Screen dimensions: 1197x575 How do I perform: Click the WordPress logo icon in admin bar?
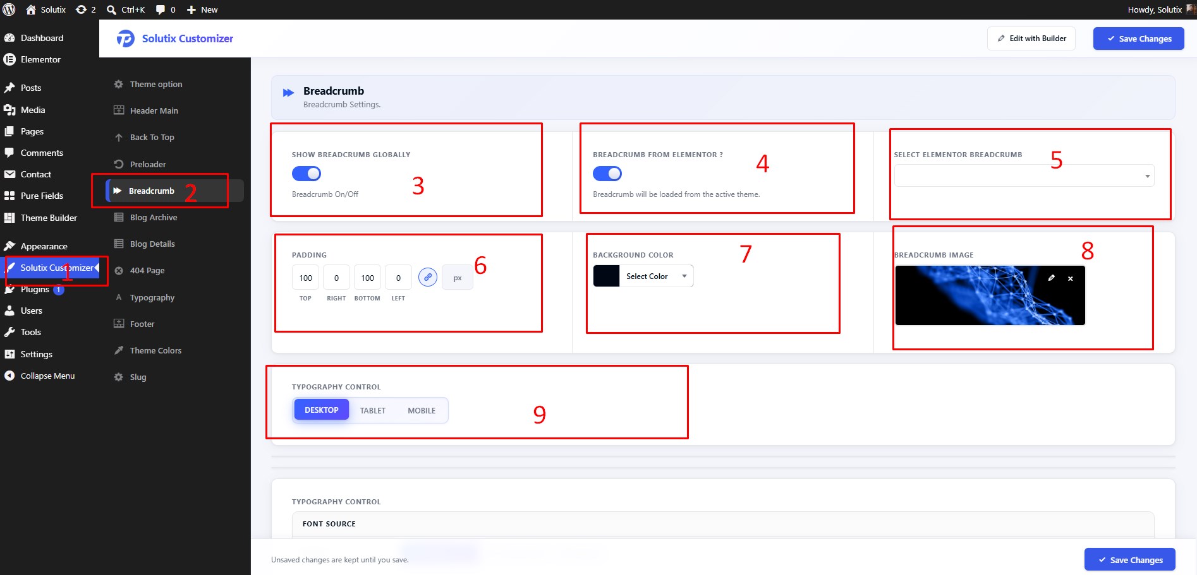pyautogui.click(x=9, y=9)
